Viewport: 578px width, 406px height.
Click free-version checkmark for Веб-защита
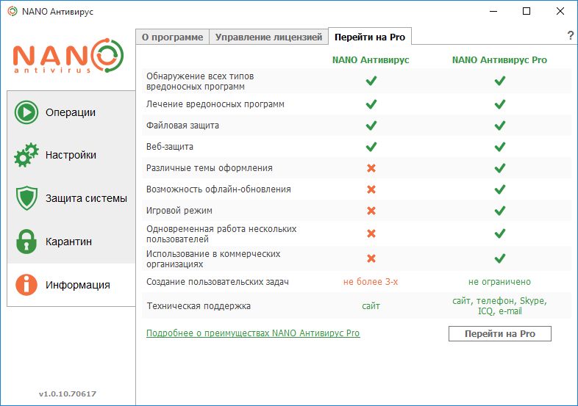point(371,147)
